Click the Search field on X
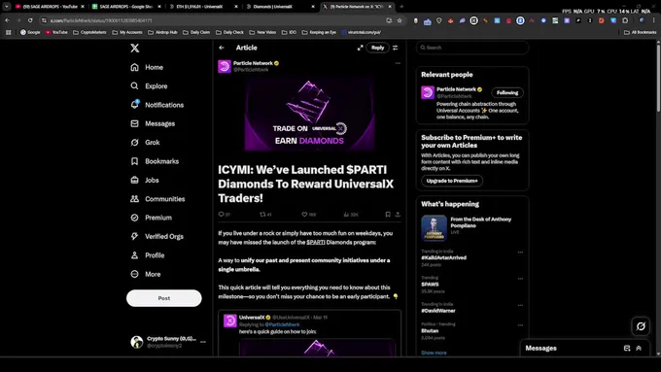Screen dimensions: 661x372 click(472, 48)
